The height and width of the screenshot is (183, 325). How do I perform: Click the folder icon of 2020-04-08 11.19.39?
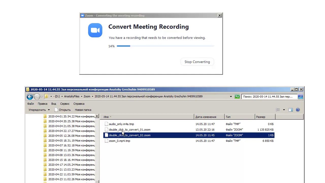point(45,150)
